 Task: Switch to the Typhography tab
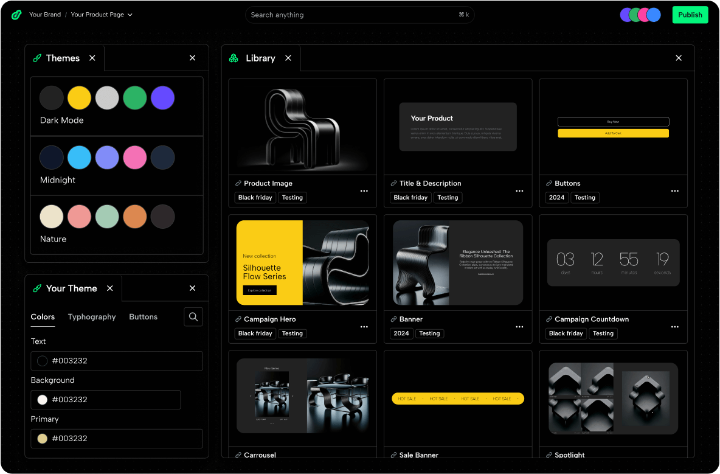click(92, 317)
